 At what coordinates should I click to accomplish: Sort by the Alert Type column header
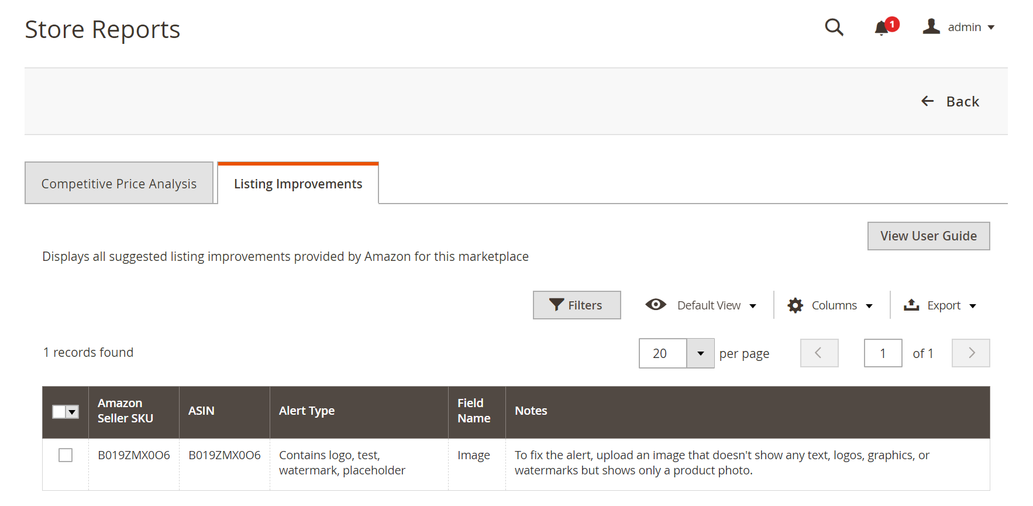[307, 411]
